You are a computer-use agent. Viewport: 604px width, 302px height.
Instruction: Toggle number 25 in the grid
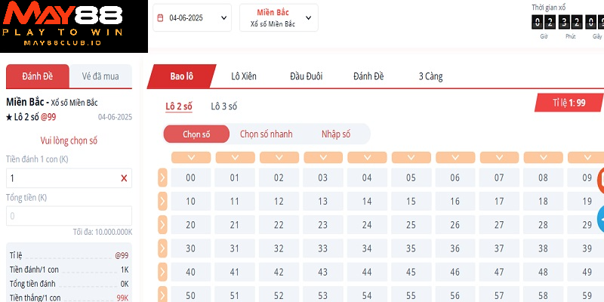click(411, 225)
